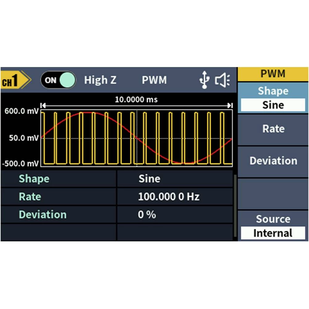Image resolution: width=309 pixels, height=309 pixels.
Task: Change the Internal source selection value
Action: coord(273,233)
